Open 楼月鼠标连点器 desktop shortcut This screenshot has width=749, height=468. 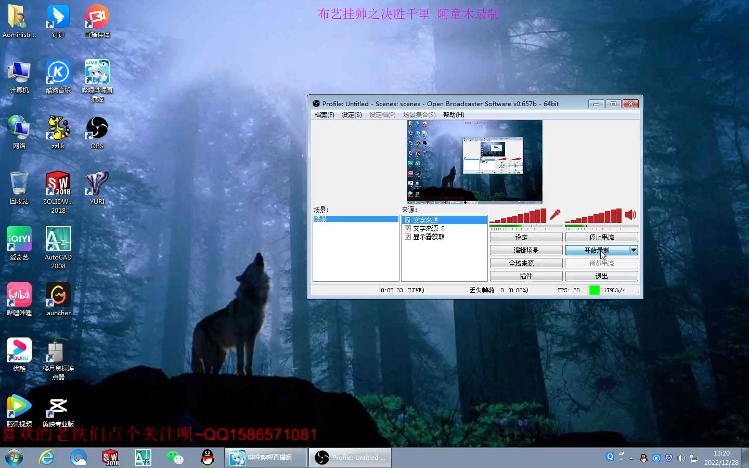(x=58, y=360)
